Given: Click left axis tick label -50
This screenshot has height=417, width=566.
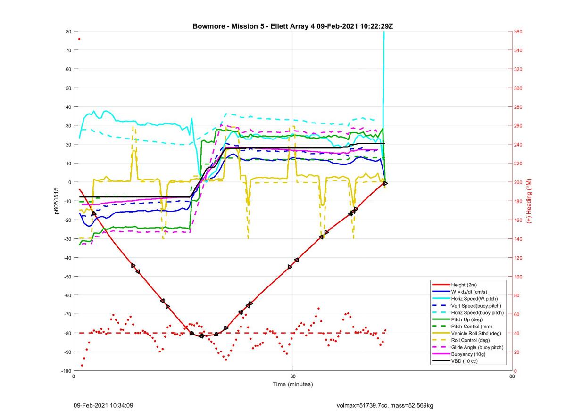Looking at the screenshot, I should click(67, 277).
